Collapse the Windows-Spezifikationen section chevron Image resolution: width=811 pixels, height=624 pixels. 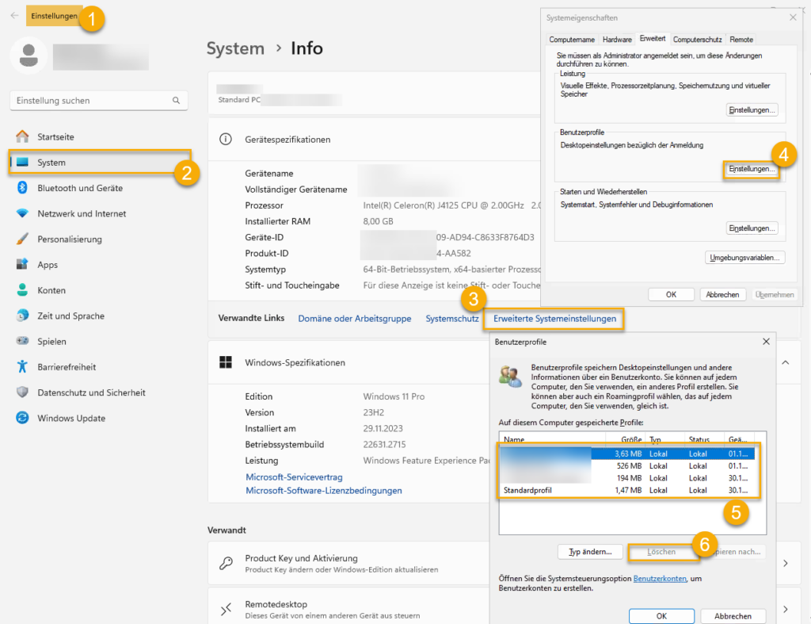(x=785, y=362)
